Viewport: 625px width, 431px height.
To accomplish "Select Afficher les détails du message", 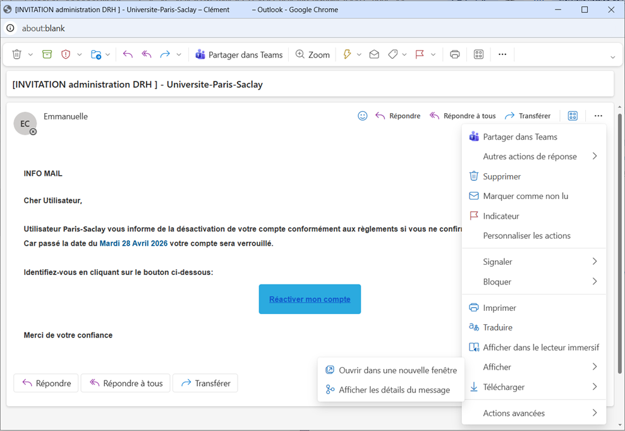I will tap(391, 389).
